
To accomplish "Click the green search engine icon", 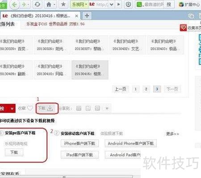I will pos(139,4).
